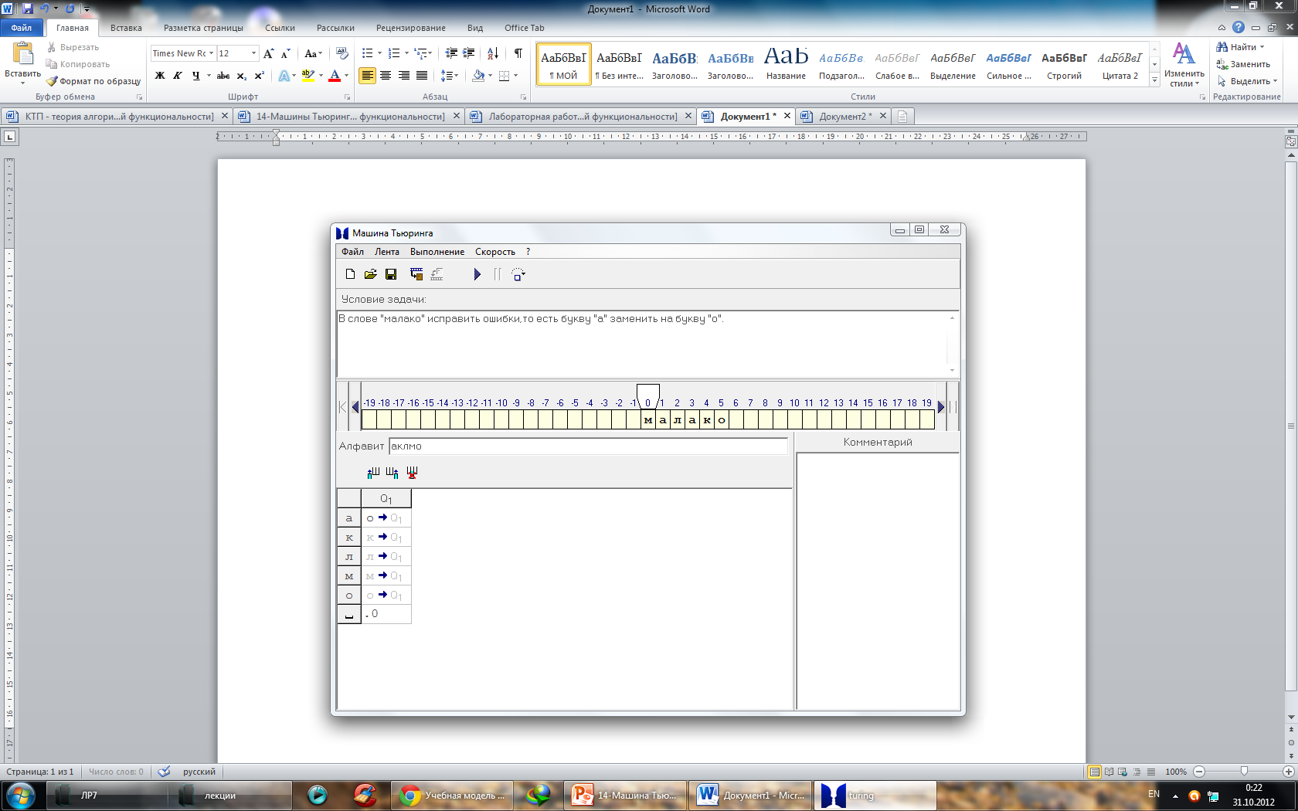Open the Chrome taskbar item Учебная модель
Viewport: 1298px width, 811px height.
pos(453,796)
